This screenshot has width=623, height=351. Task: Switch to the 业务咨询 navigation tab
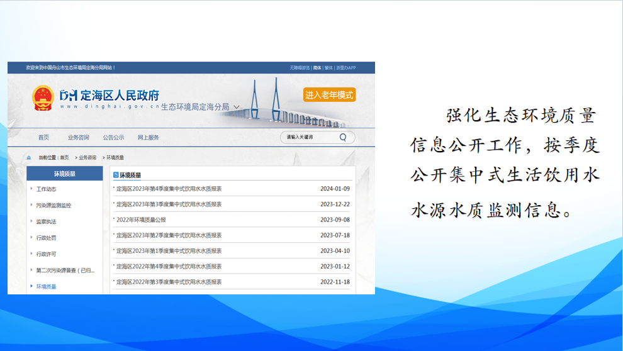(79, 137)
